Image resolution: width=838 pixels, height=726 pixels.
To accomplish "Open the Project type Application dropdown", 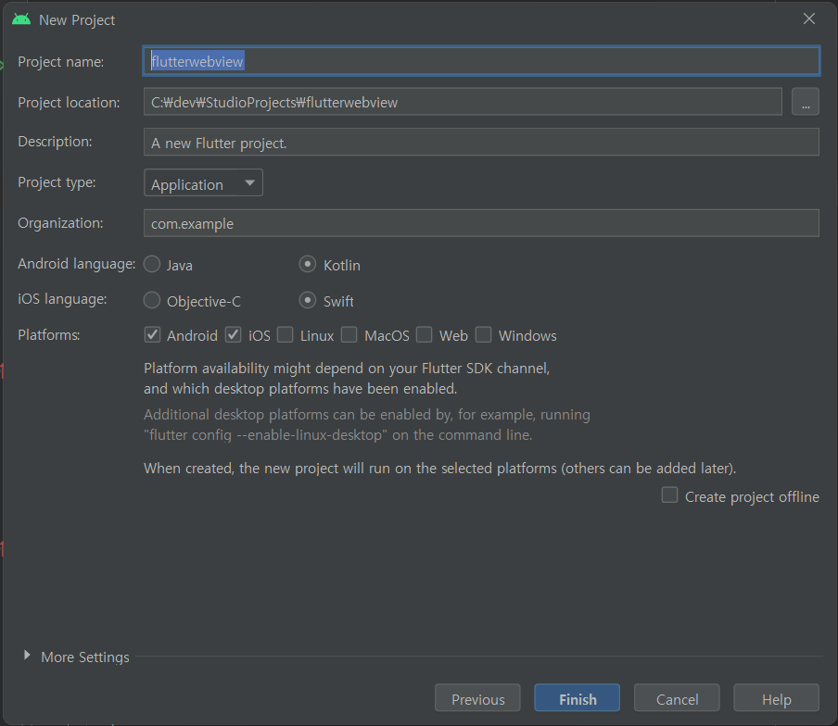I will click(203, 183).
